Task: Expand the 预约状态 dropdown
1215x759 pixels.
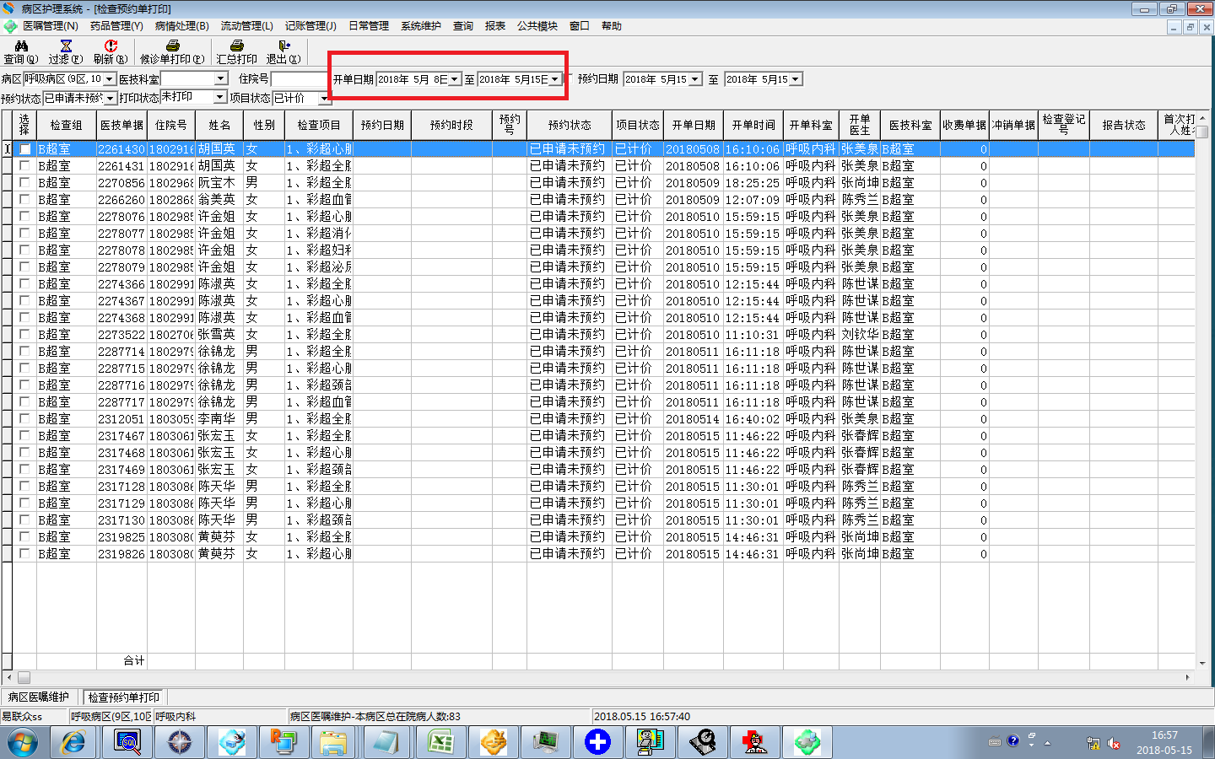Action: [x=110, y=99]
